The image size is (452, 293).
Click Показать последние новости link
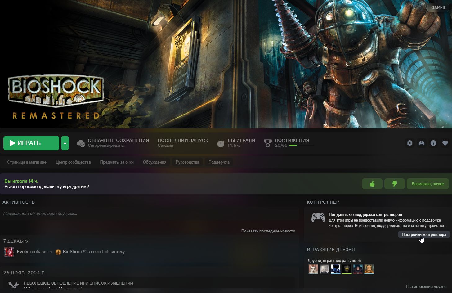pyautogui.click(x=268, y=231)
